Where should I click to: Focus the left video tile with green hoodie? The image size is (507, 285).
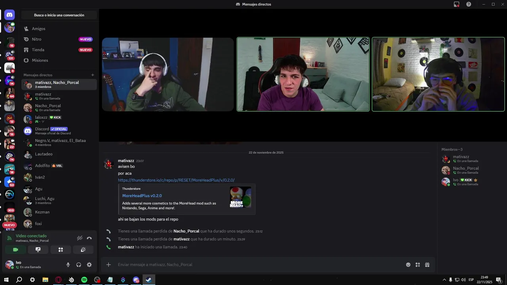[168, 74]
